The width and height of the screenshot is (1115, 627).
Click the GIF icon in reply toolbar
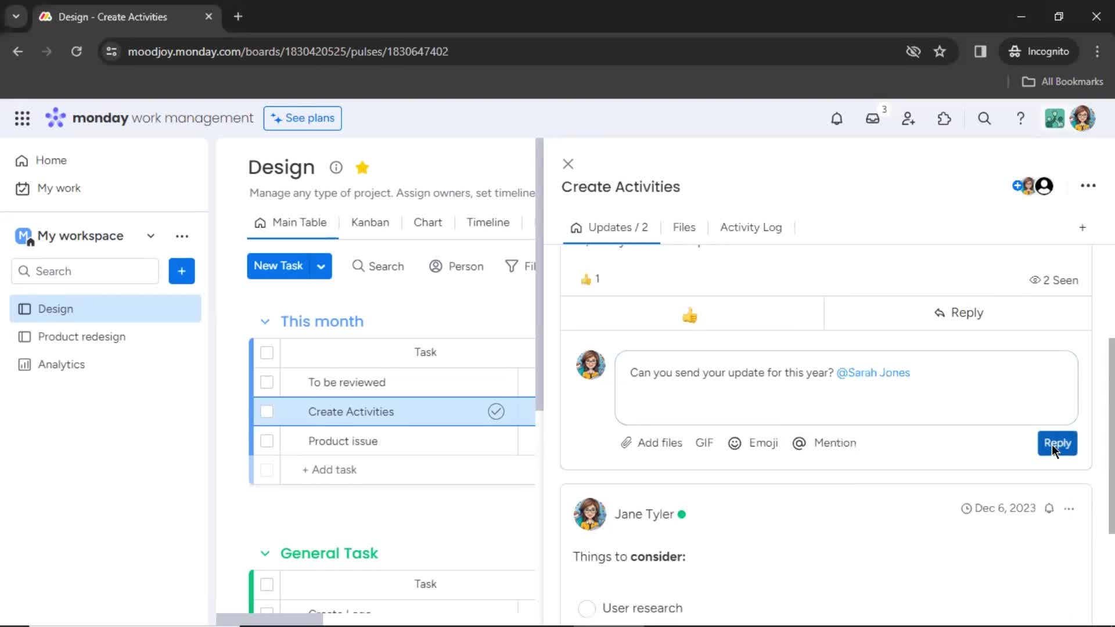(x=704, y=442)
